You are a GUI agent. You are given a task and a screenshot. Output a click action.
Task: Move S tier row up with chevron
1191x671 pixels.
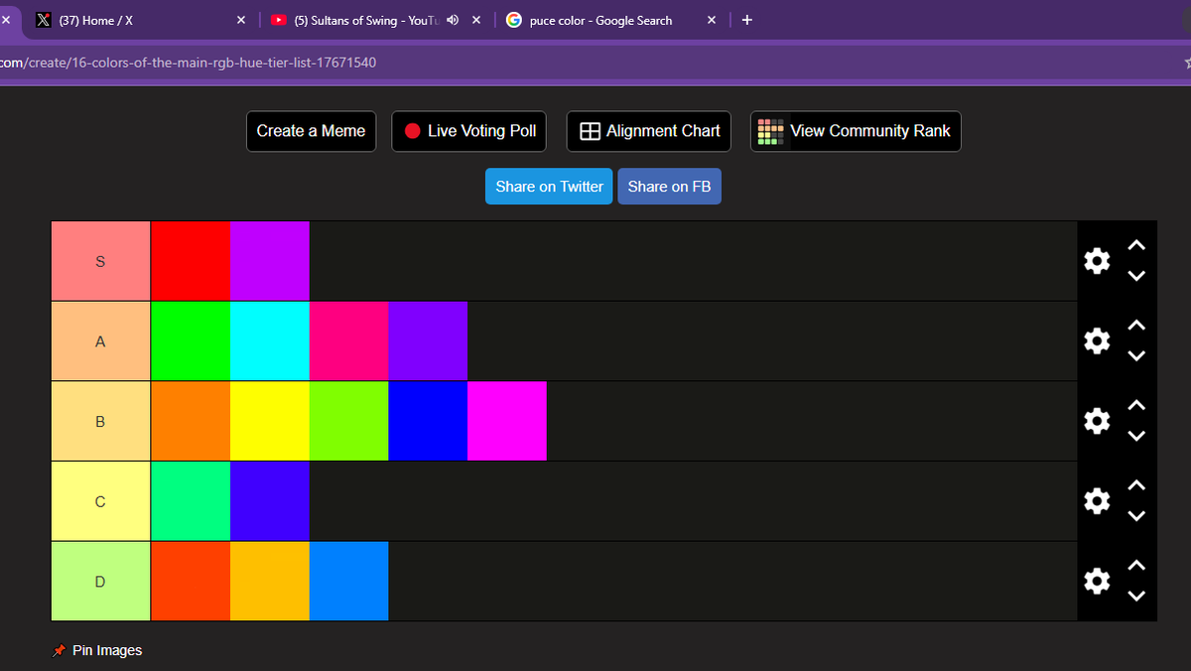[1137, 245]
